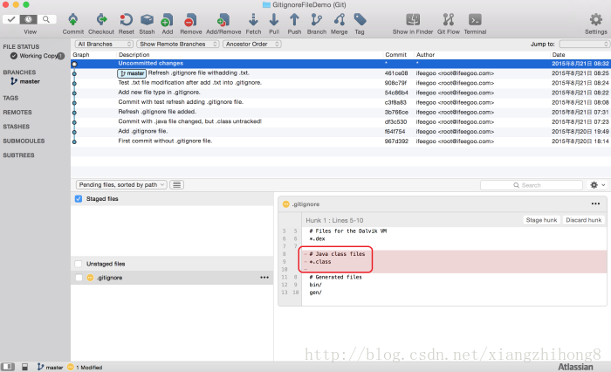The image size is (611, 372).
Task: Open the Settings gear in toolbar
Action: coord(595,19)
